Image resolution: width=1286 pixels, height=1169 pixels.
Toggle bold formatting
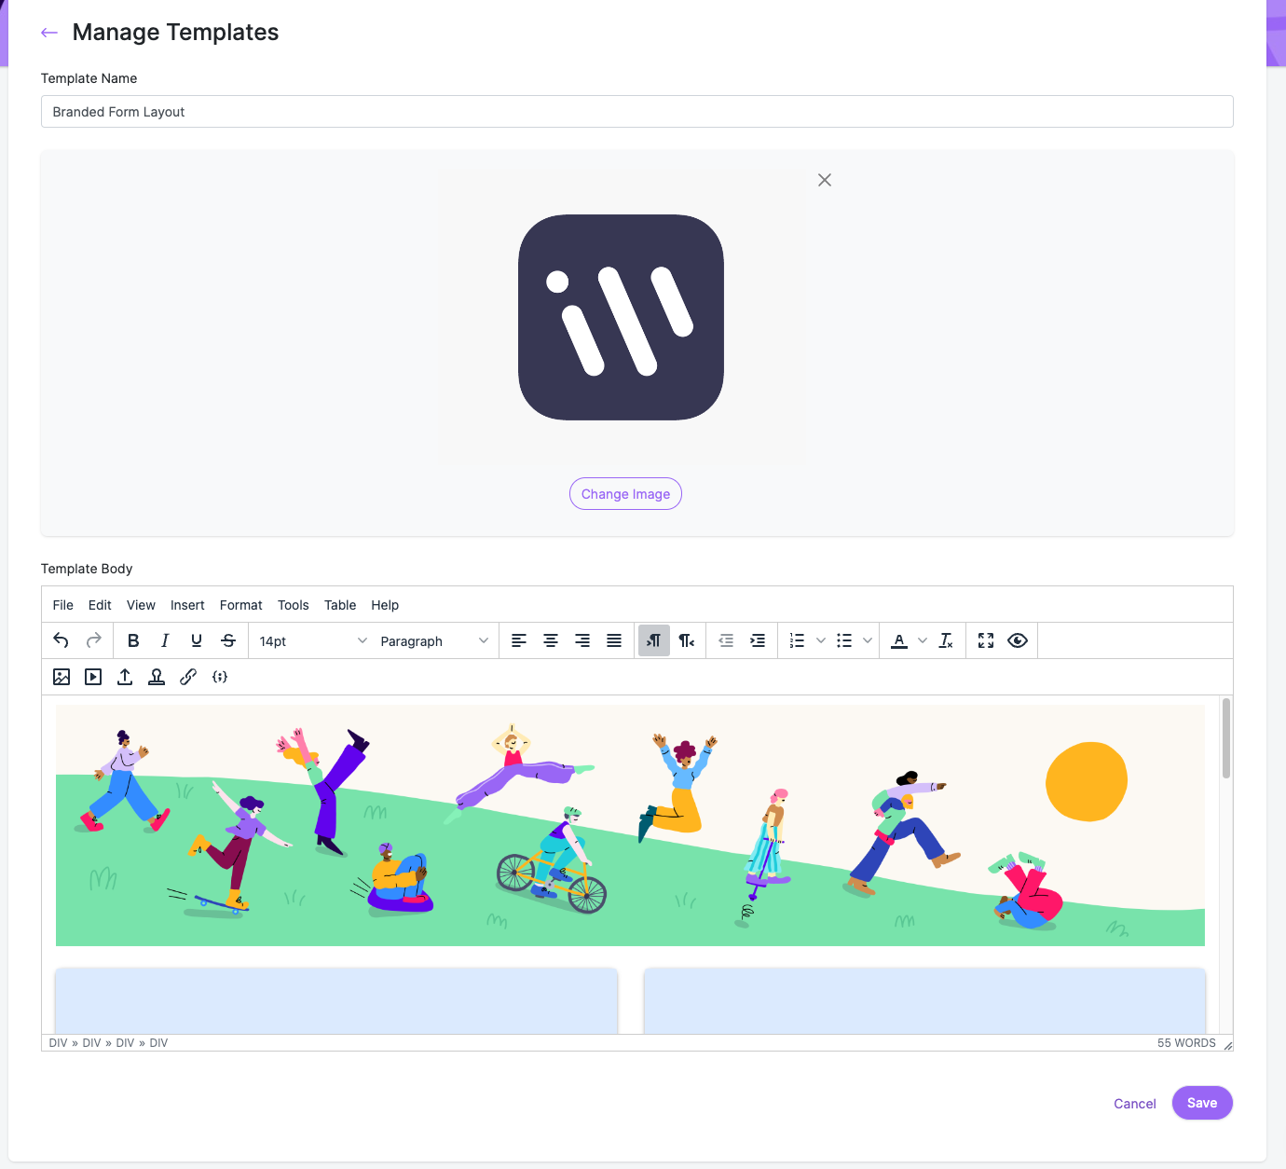[x=133, y=640]
